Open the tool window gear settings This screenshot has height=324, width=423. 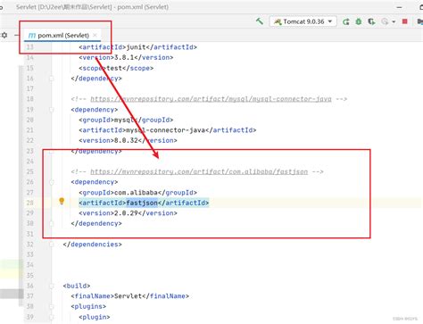pos(4,35)
